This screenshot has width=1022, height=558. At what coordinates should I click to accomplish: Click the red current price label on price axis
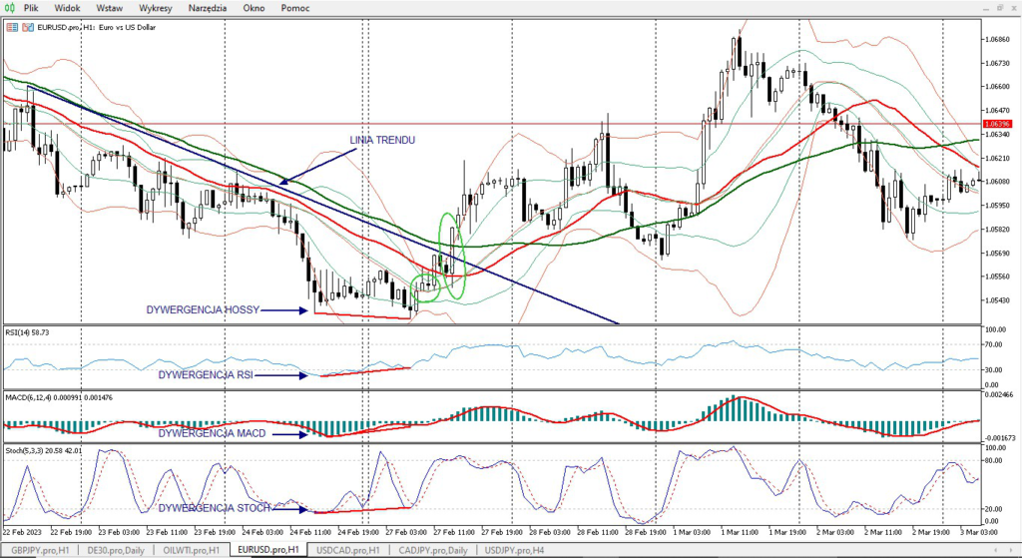998,124
